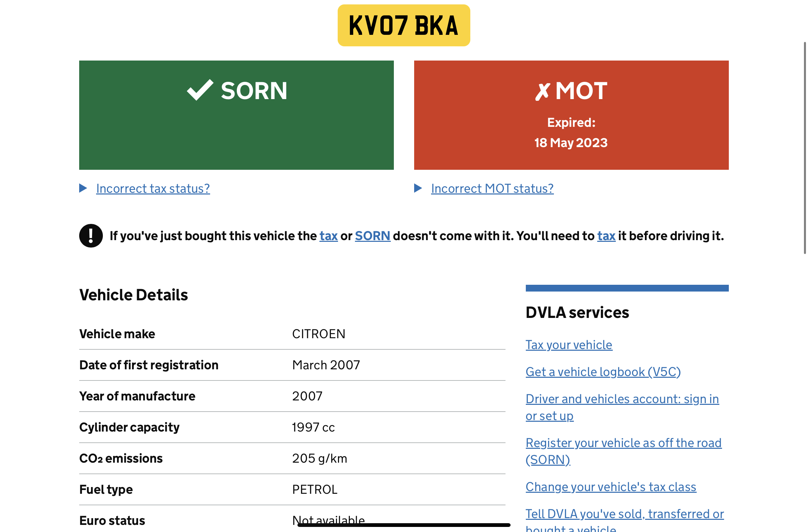Click the page's vertical scrollbar

(805, 147)
